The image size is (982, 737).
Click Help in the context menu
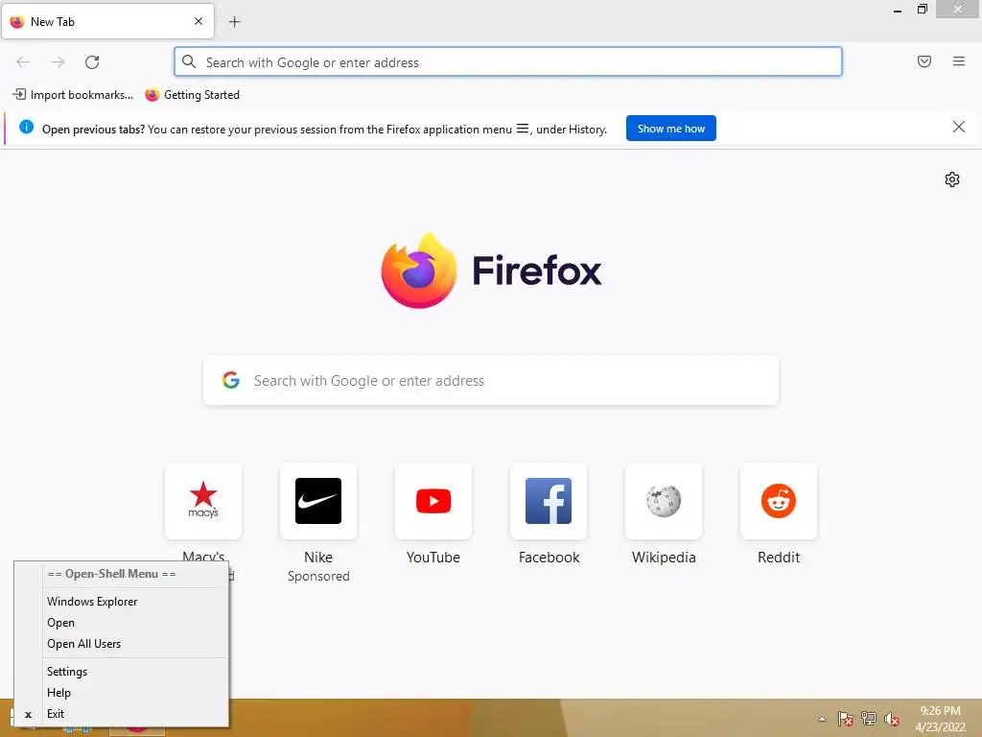[x=122, y=693]
